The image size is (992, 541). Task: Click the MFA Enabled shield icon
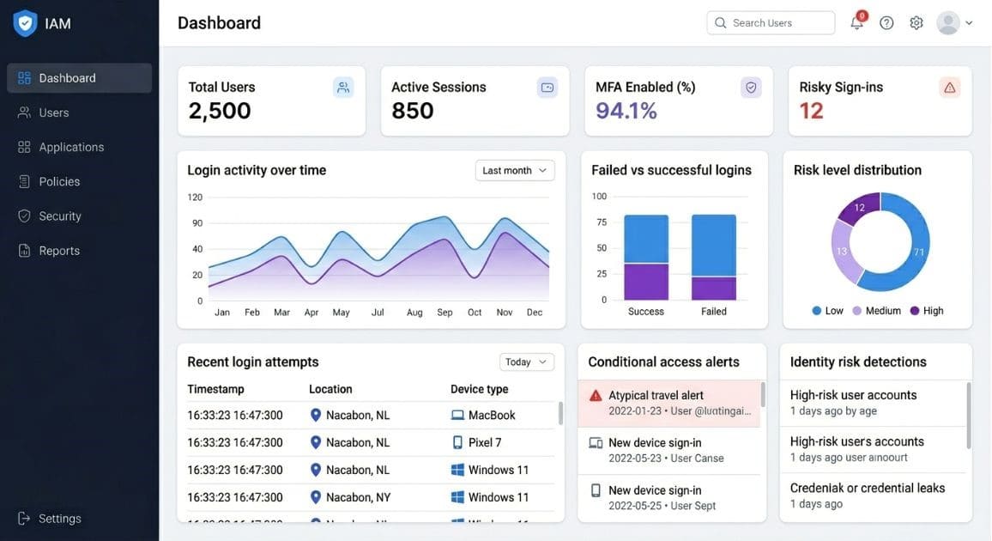point(751,88)
